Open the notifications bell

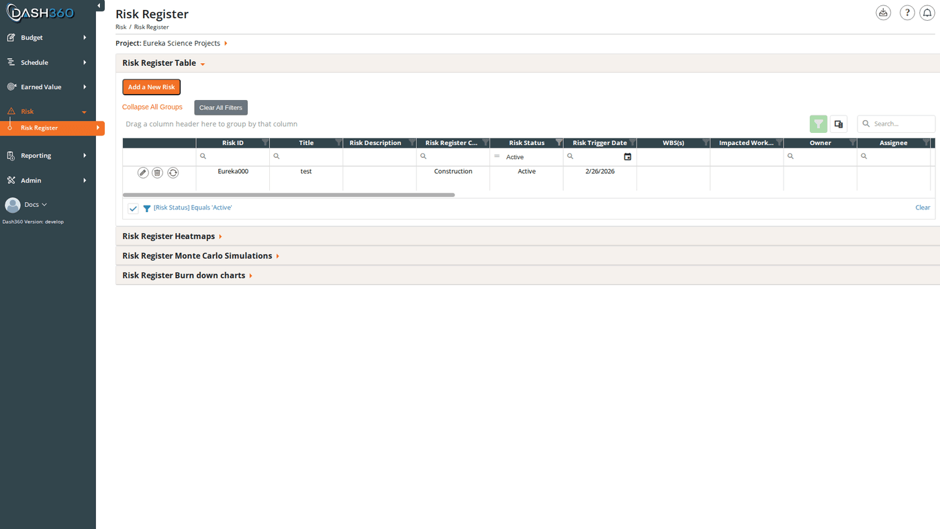(927, 13)
